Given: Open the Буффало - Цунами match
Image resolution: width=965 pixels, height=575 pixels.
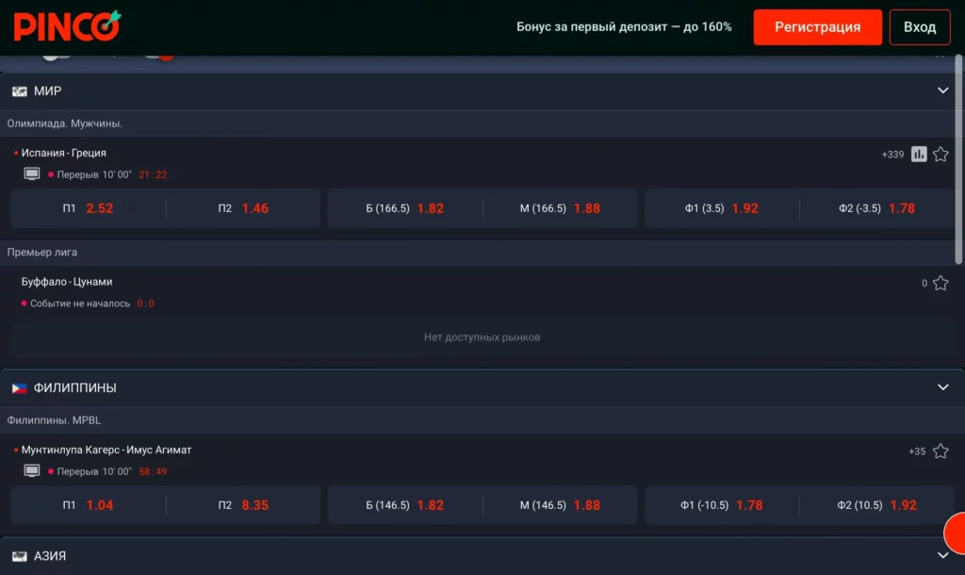Looking at the screenshot, I should pos(67,281).
